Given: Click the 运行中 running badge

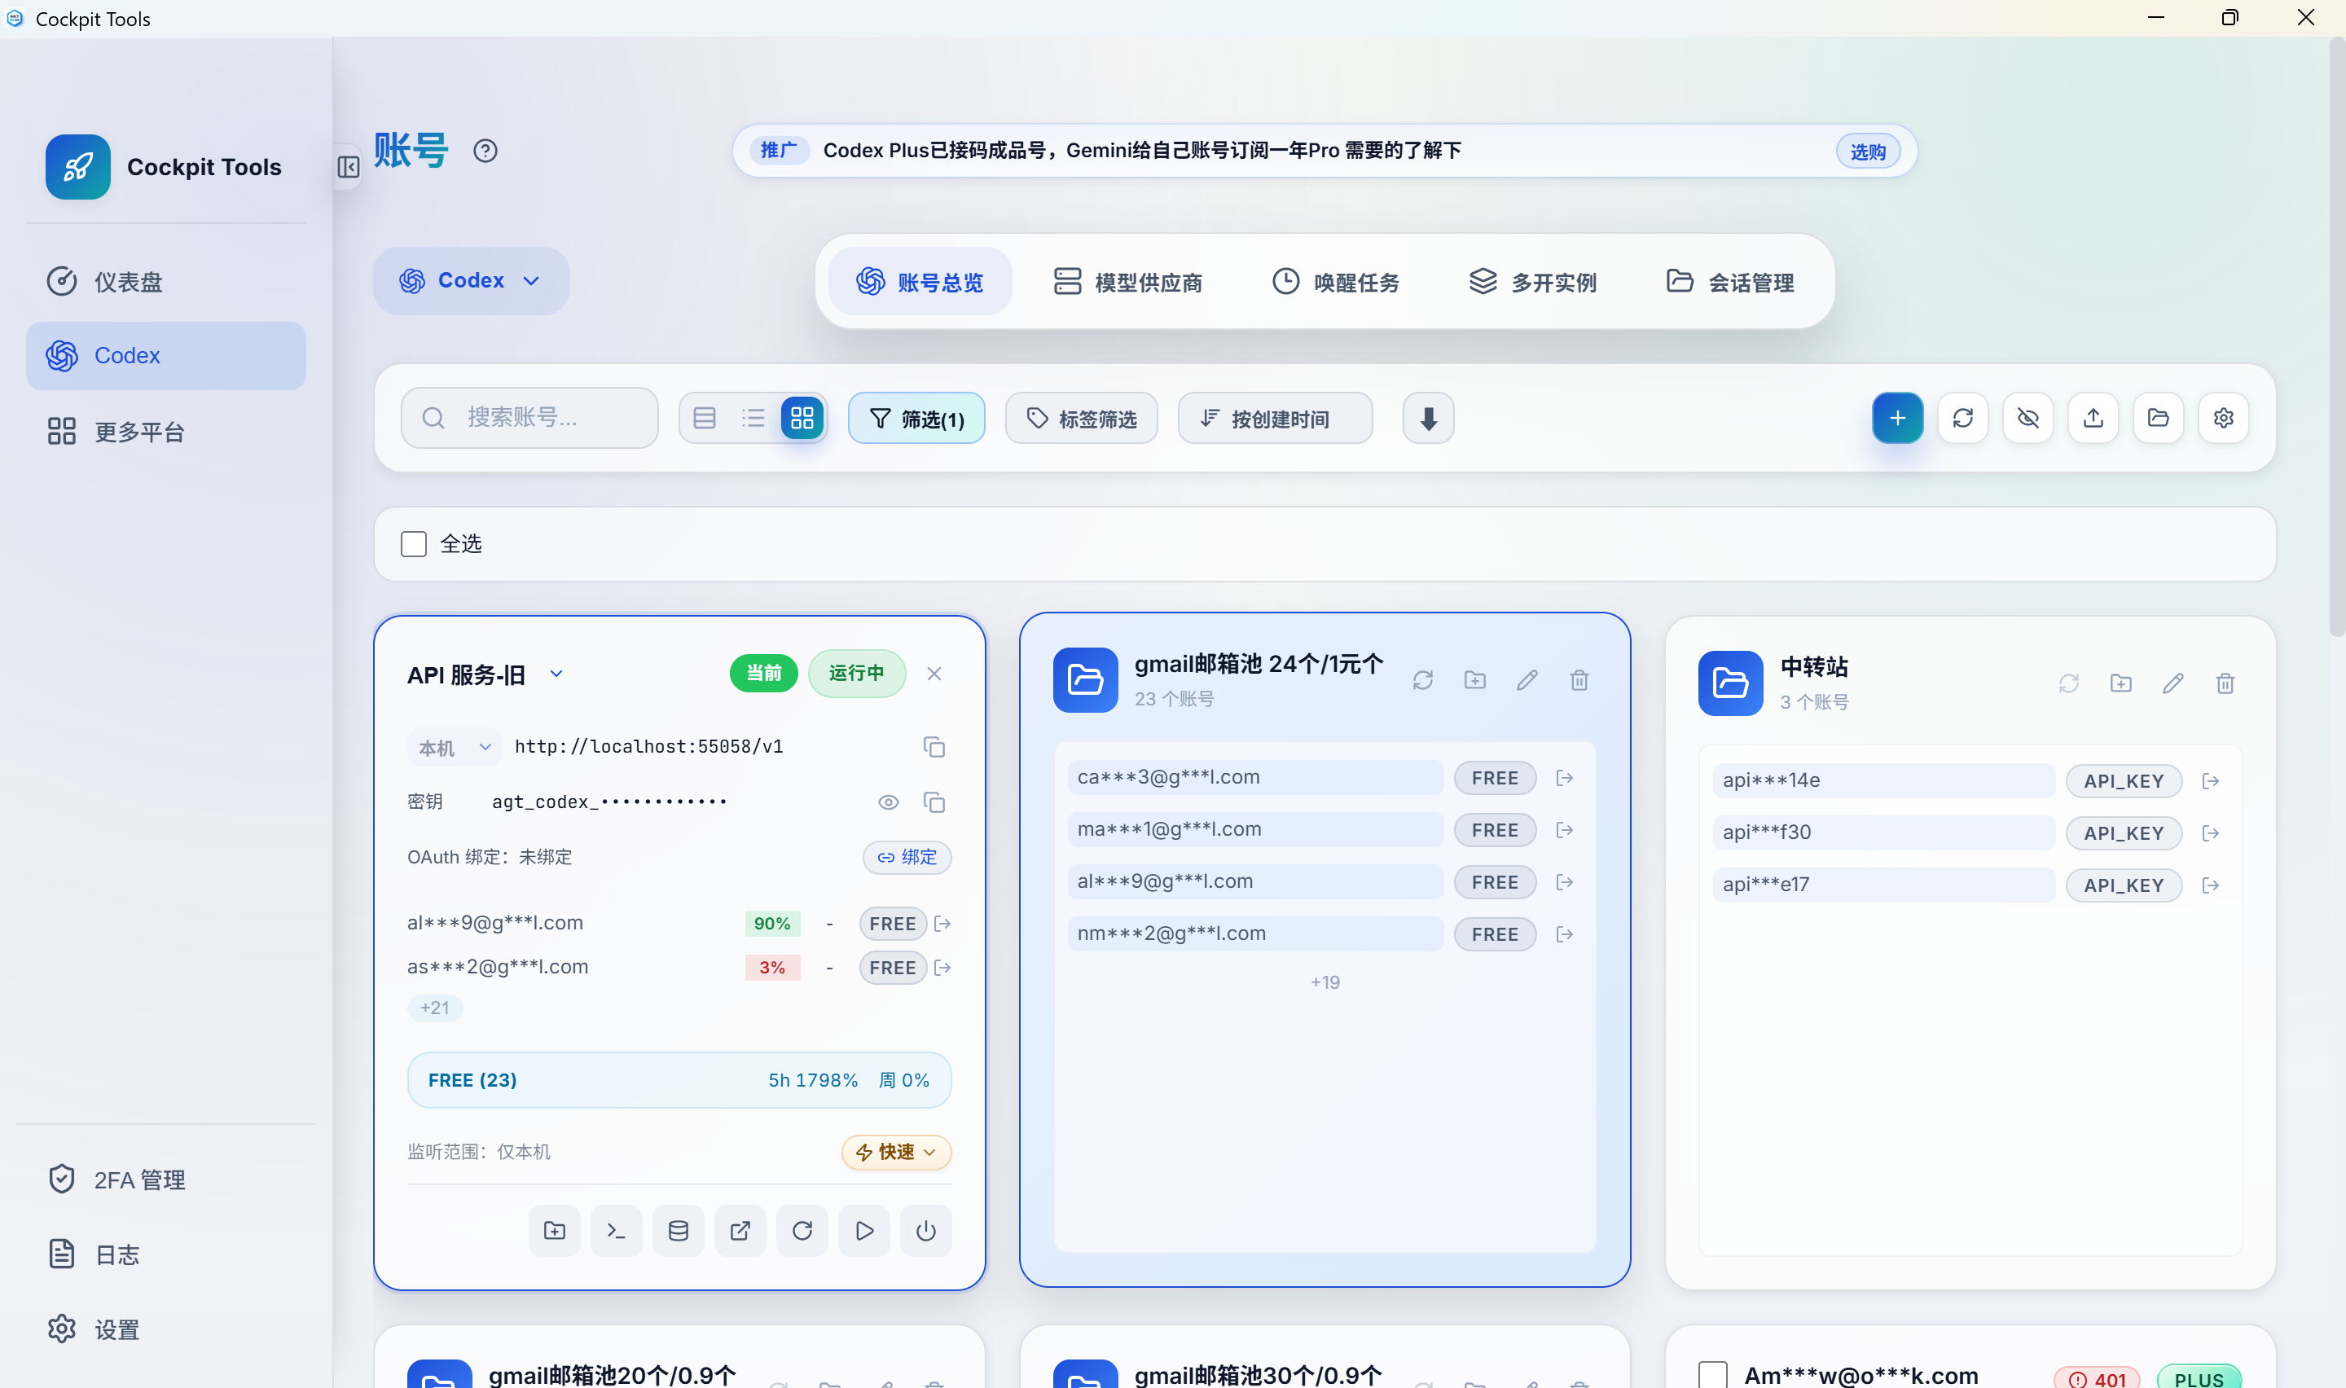Looking at the screenshot, I should pos(855,674).
